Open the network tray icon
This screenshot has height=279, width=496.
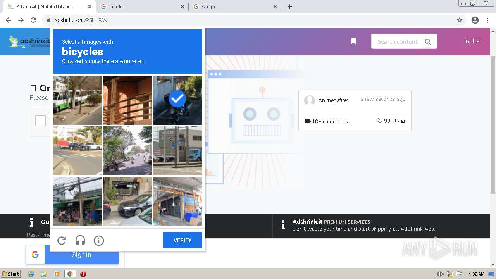coord(450,274)
